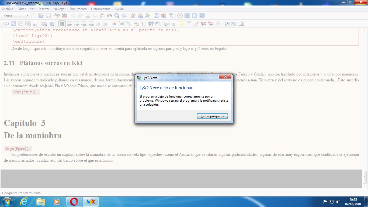Create a new document with toolbar icon
Screen dimensions: 368x207
point(34,16)
